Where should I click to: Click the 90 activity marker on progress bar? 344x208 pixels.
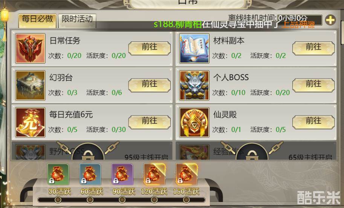point(122,200)
